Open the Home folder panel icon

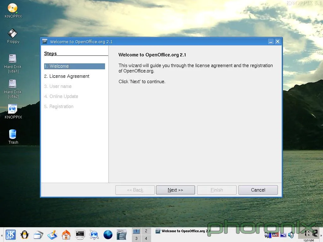[66, 235]
